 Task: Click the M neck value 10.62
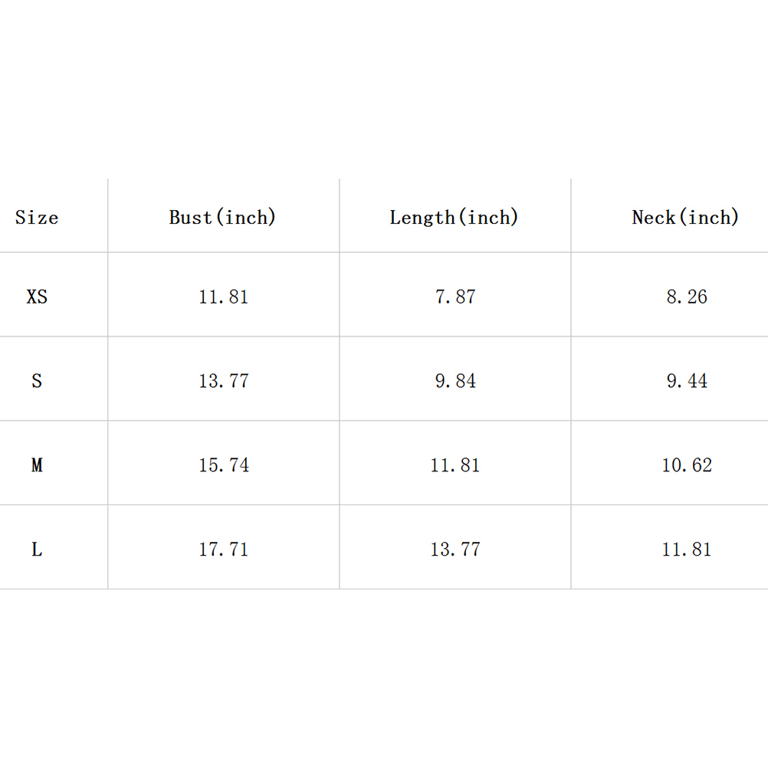687,465
